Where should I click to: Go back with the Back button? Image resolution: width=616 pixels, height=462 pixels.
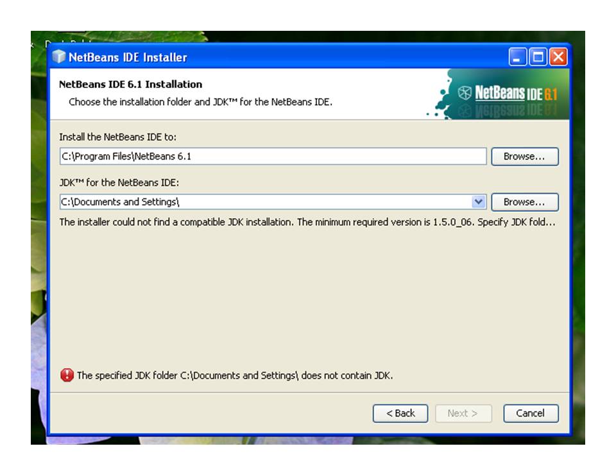point(400,413)
